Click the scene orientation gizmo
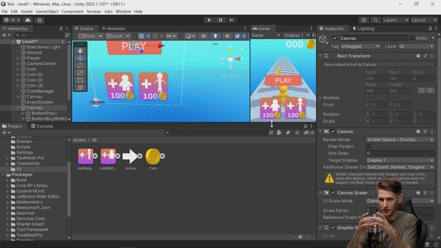This screenshot has height=248, width=441. (231, 59)
